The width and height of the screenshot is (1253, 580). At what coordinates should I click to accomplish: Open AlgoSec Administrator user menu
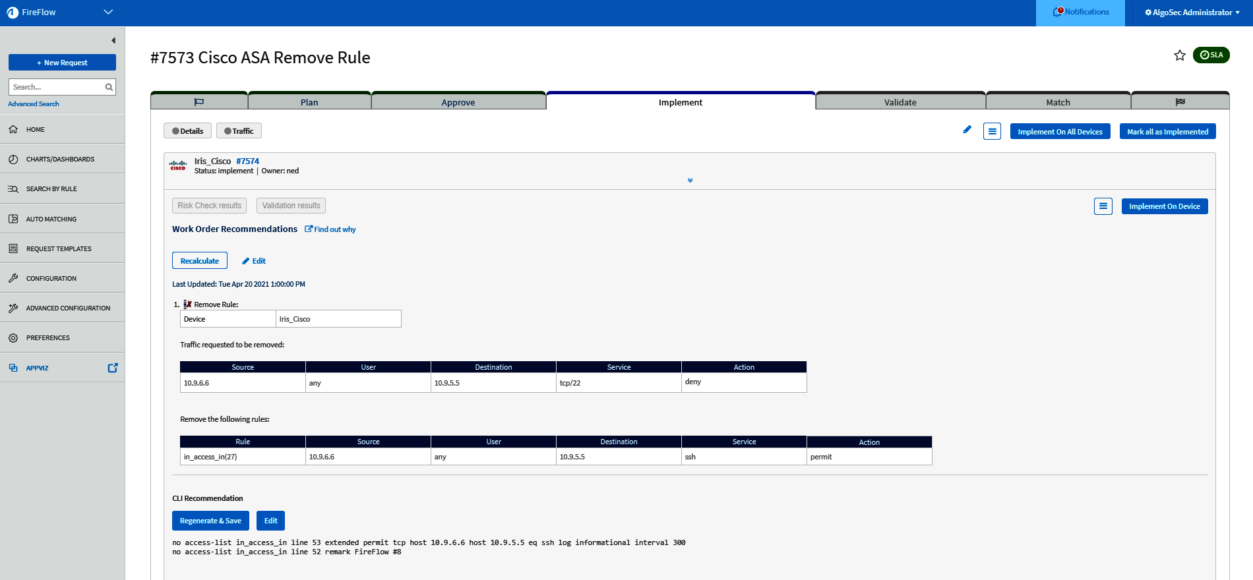coord(1192,13)
